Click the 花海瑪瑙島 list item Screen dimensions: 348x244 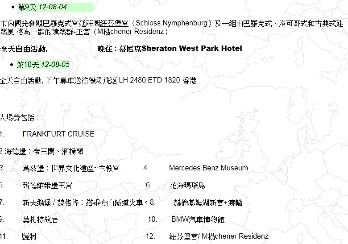pyautogui.click(x=187, y=185)
